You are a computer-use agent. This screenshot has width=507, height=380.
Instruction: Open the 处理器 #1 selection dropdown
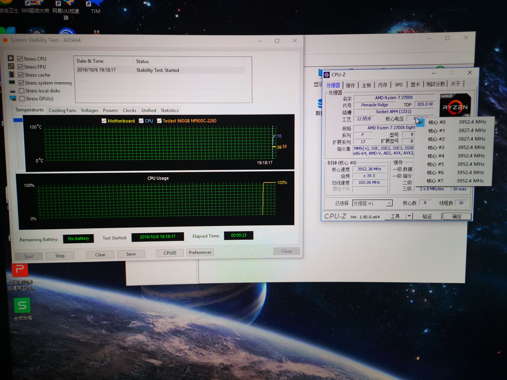[x=389, y=203]
